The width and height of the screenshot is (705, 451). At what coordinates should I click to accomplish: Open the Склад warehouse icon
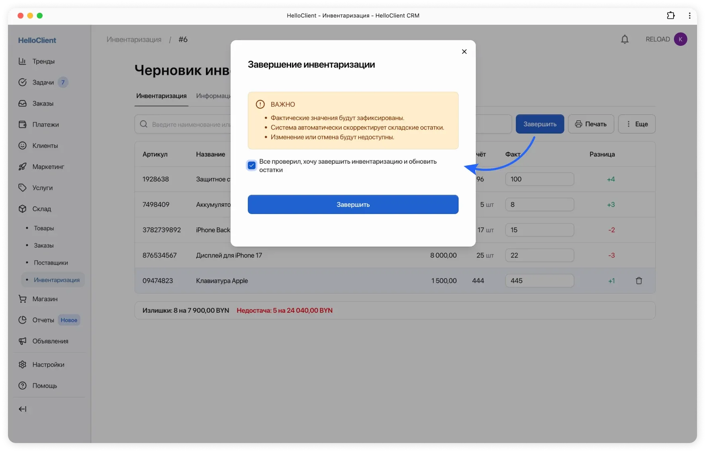point(23,209)
